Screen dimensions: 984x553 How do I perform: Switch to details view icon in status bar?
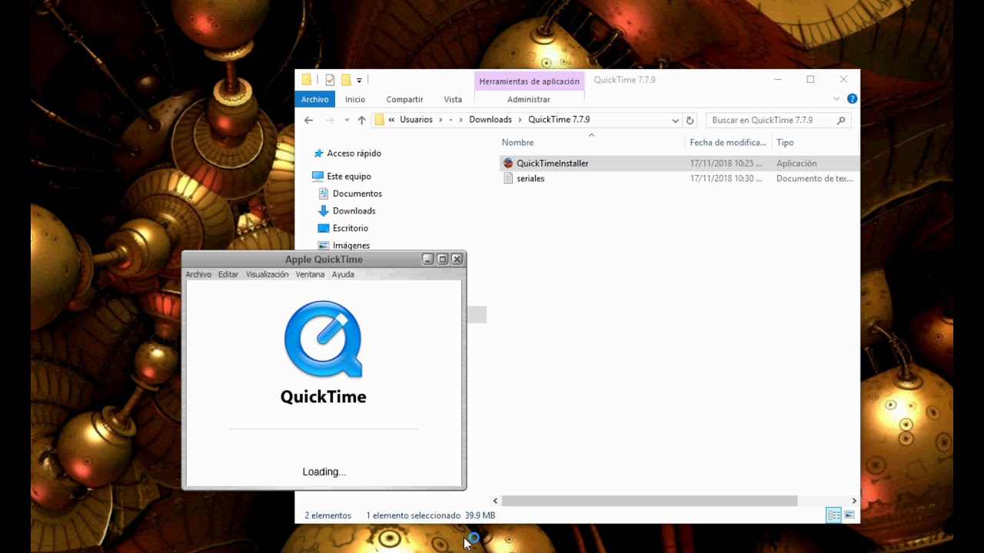833,515
